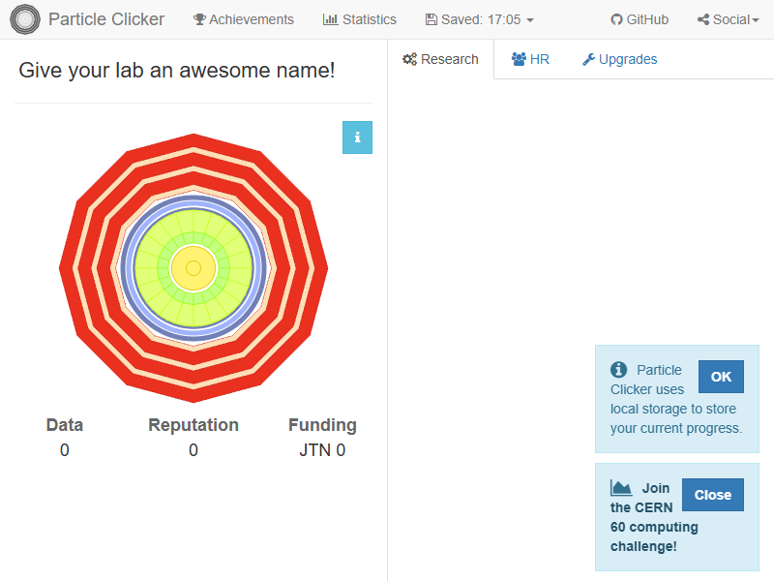The image size is (774, 581).
Task: Switch to the HR tab
Action: 530,59
